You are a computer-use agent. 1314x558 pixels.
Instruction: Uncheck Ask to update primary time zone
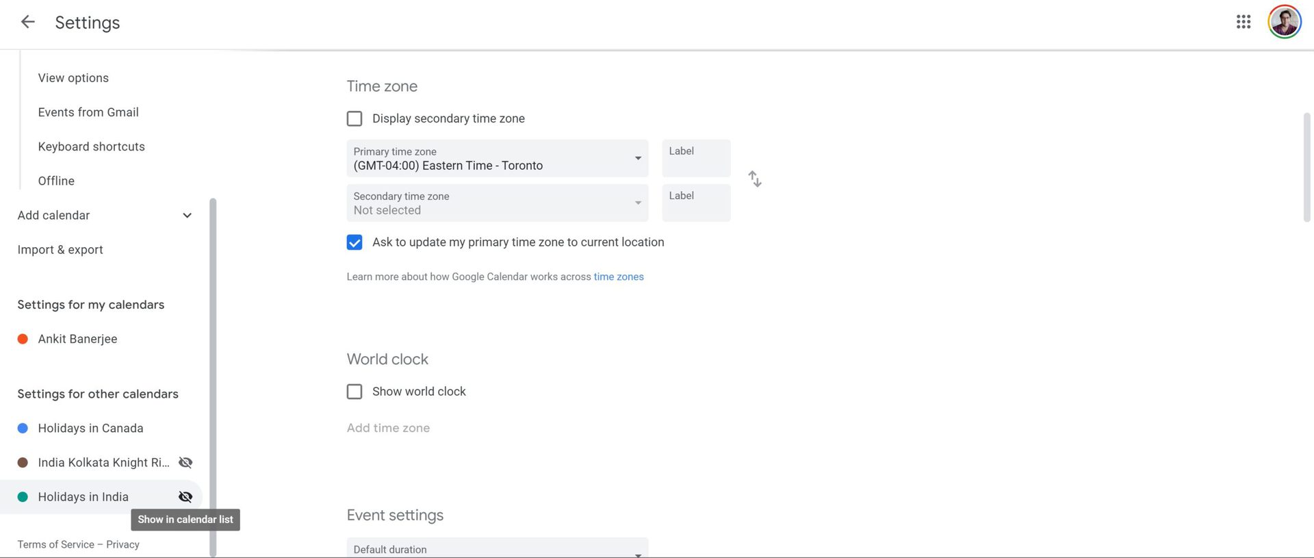[x=355, y=242]
